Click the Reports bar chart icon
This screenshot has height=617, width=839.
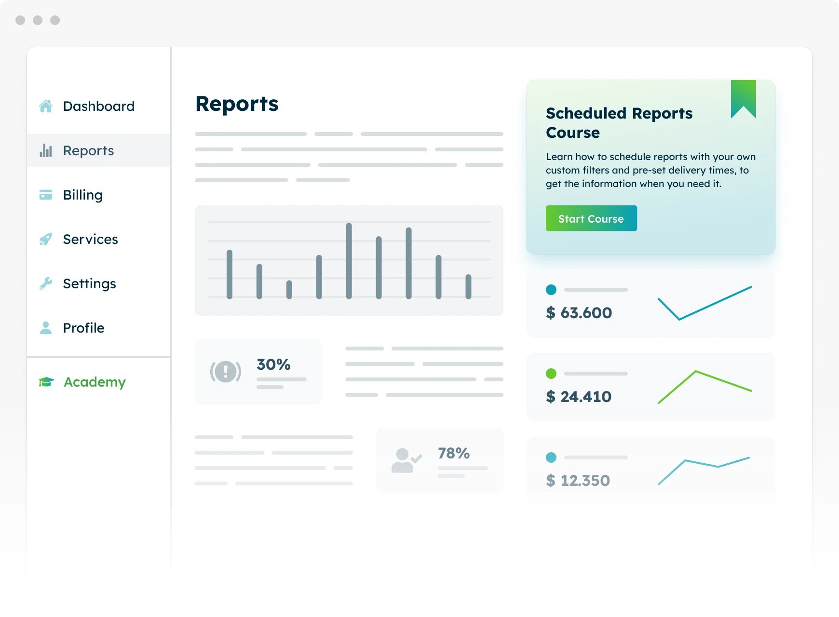(46, 151)
